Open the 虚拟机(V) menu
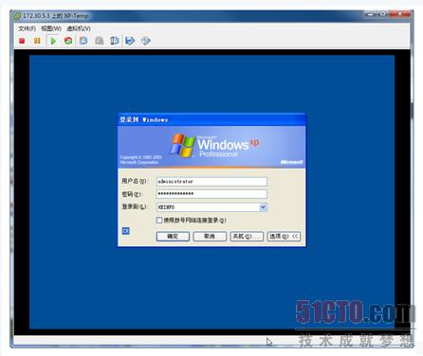 click(79, 28)
